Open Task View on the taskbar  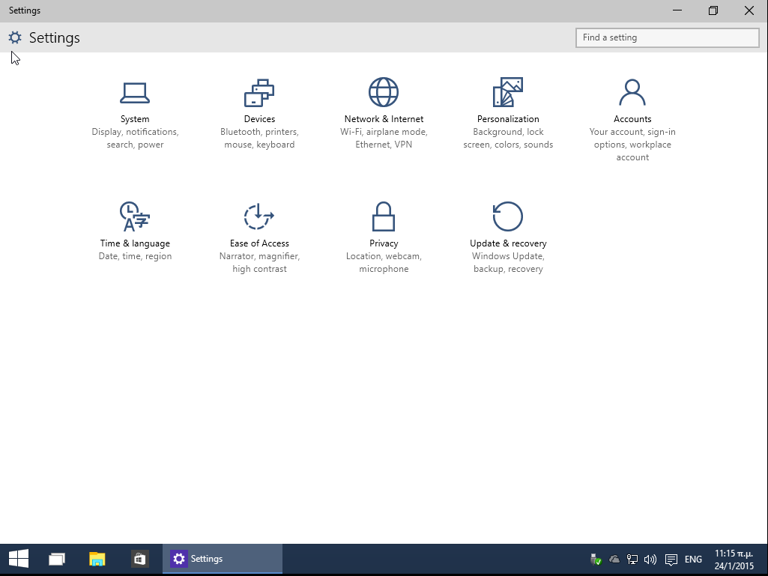point(57,558)
